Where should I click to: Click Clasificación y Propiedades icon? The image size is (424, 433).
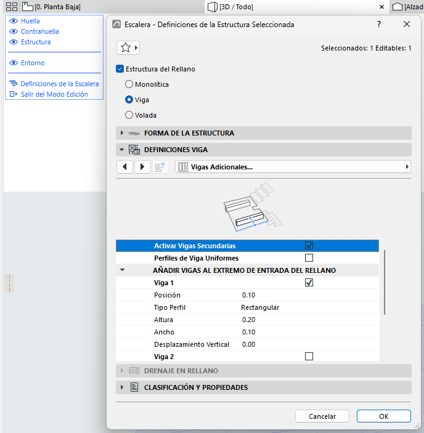(134, 387)
